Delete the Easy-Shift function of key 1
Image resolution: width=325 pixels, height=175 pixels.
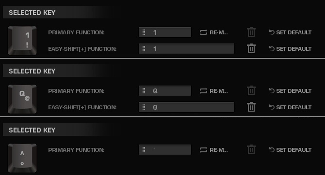click(251, 48)
